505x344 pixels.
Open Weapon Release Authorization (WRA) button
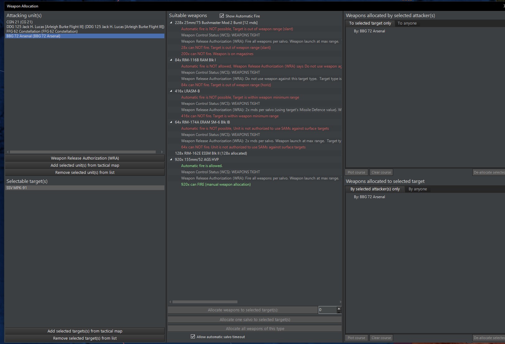coord(85,158)
